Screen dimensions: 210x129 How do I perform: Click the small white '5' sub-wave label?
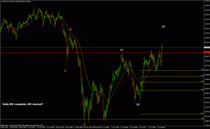pos(151,51)
